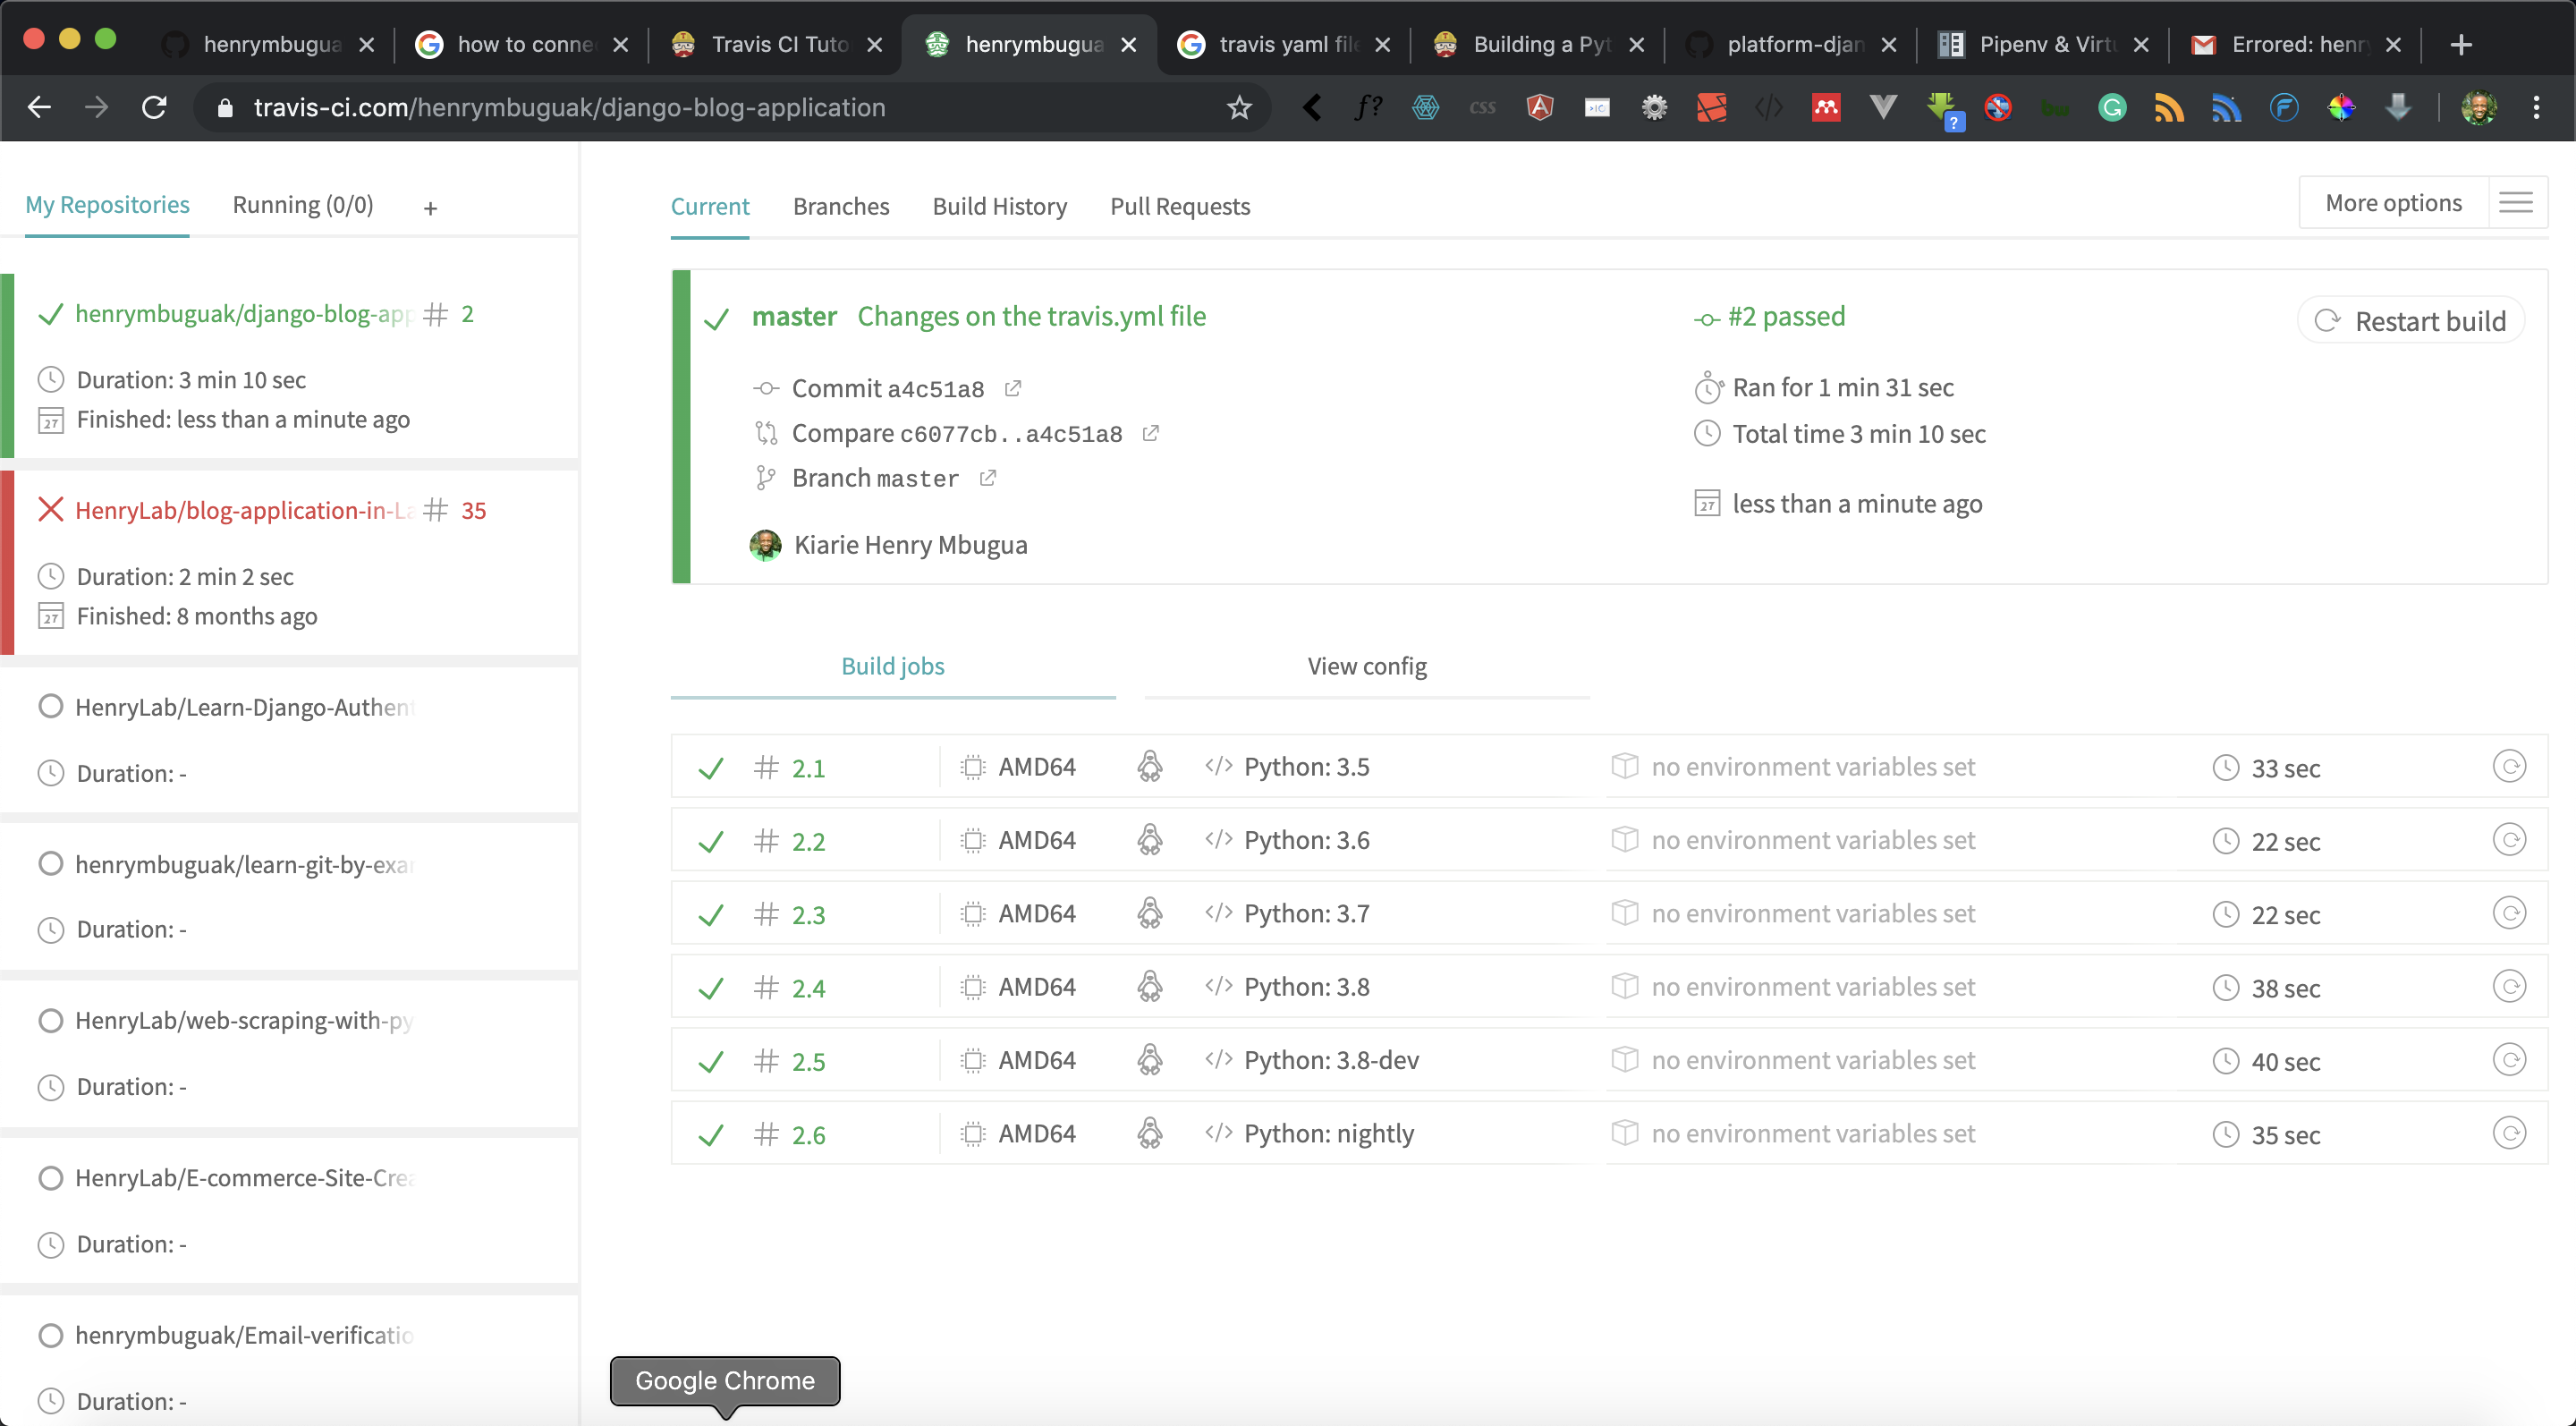Click 'Changes on the travis.yml file' commit message
2576x1426 pixels.
[1031, 317]
